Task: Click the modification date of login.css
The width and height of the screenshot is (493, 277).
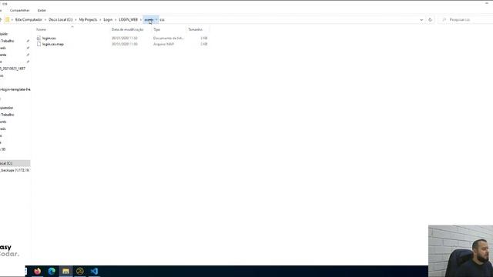Action: pyautogui.click(x=125, y=38)
